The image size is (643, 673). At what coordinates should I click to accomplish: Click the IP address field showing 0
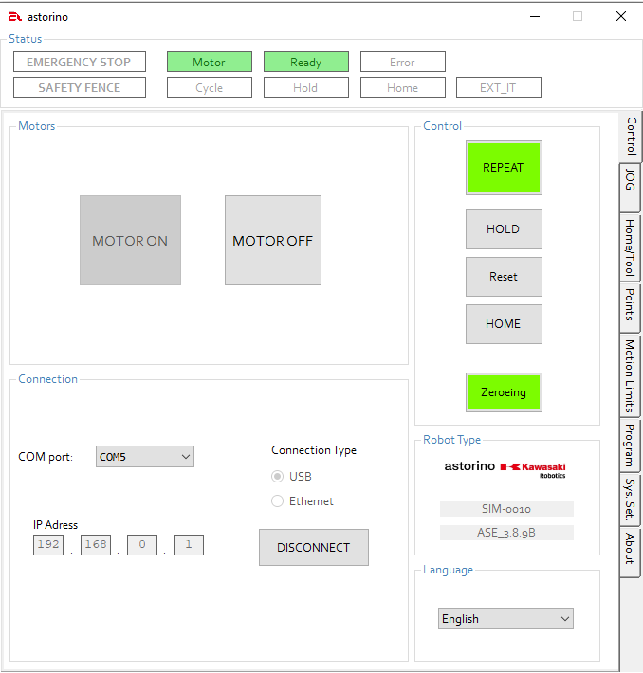coord(142,545)
